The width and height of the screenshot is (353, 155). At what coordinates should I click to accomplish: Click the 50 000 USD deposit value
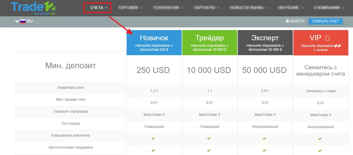264,70
